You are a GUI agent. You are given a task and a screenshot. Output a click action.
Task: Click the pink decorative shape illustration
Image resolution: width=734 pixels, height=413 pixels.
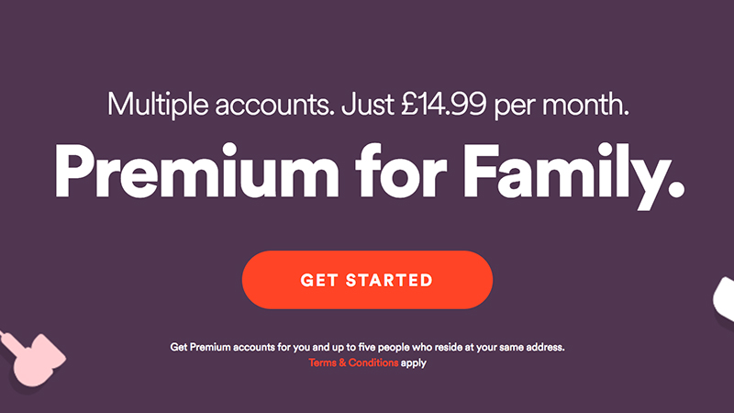pos(32,359)
